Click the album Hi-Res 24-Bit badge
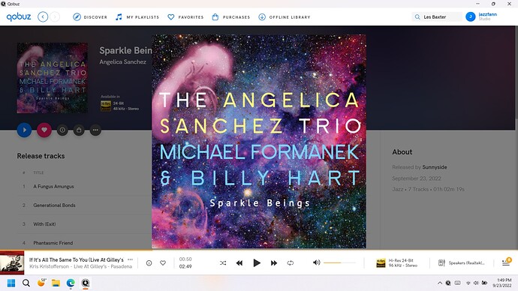 [x=106, y=106]
